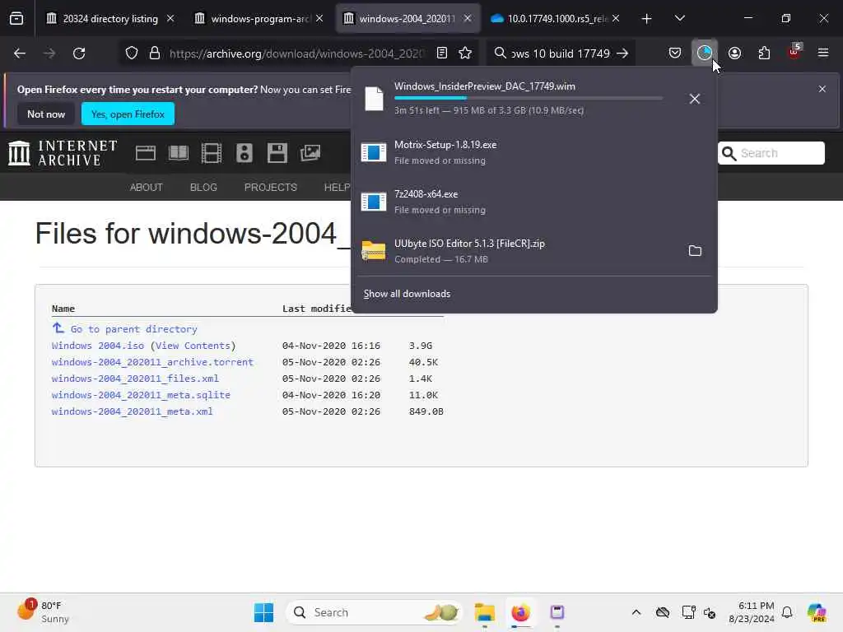Screen dimensions: 843x632
Task: Show UUbyte ISO Editor zip in folder
Action: [695, 250]
